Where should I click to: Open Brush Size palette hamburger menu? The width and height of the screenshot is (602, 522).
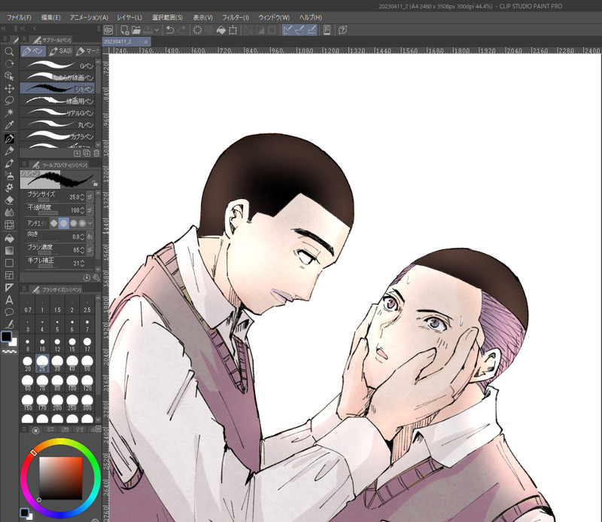pos(24,288)
